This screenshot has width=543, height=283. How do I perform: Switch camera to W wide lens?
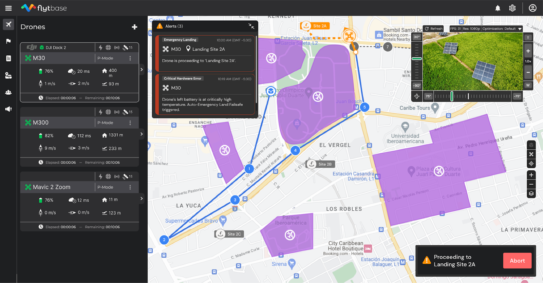(x=528, y=85)
